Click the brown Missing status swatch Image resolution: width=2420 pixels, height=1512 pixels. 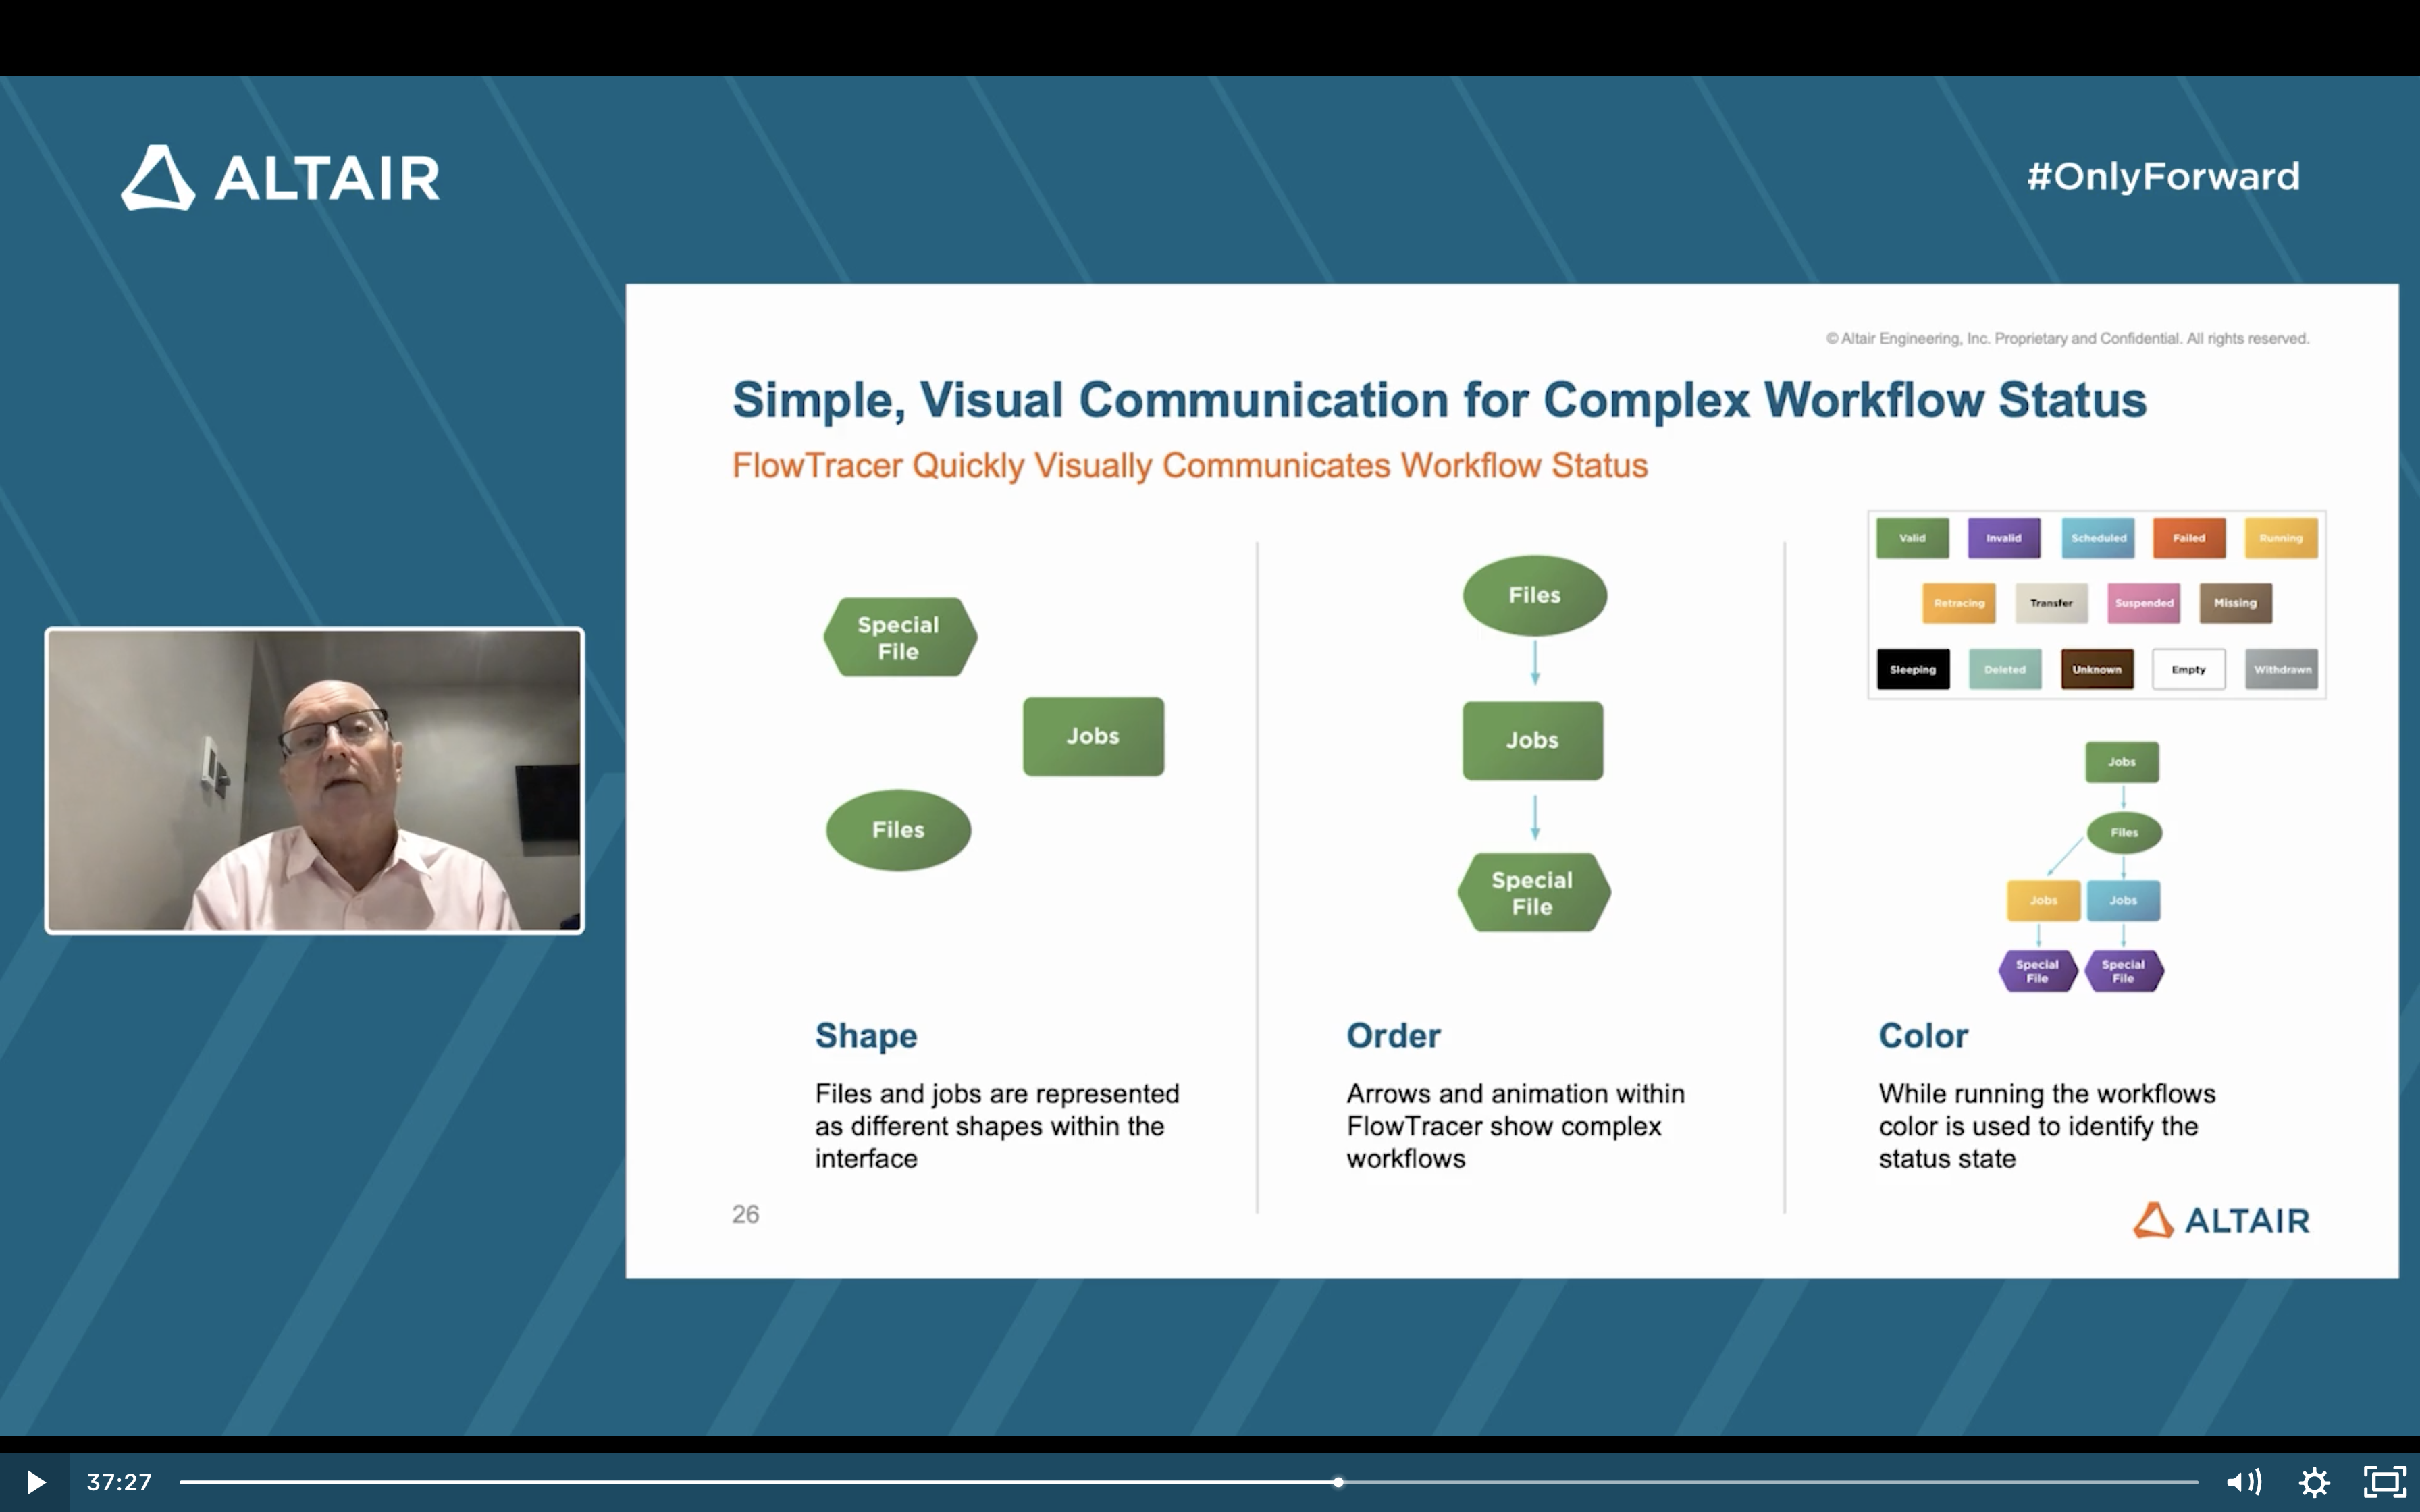pyautogui.click(x=2235, y=603)
